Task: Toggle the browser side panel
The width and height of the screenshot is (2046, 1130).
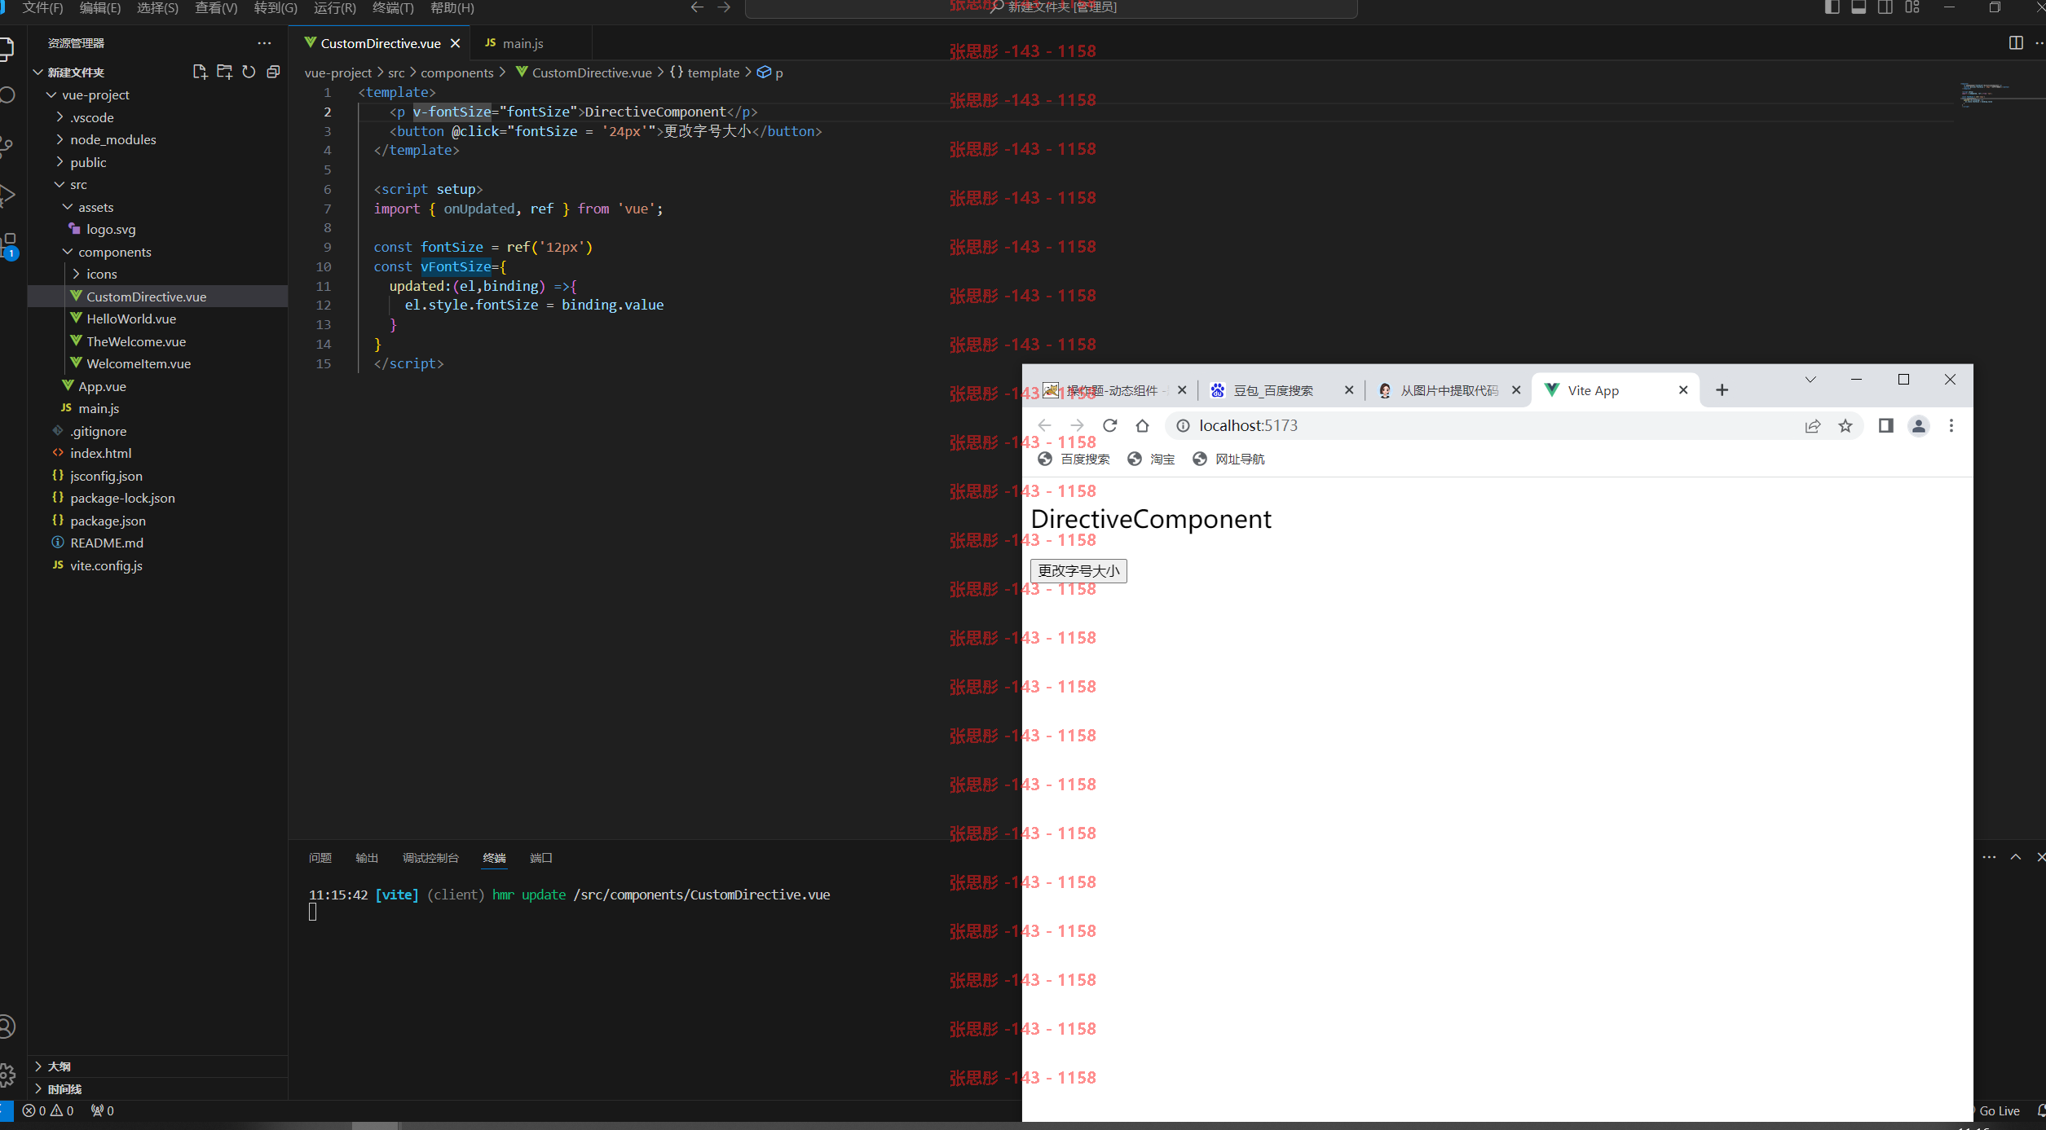Action: (x=1885, y=425)
